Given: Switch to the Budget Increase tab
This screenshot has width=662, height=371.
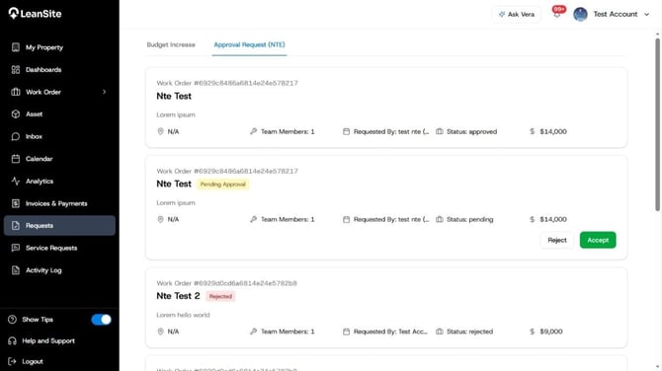Looking at the screenshot, I should tap(171, 44).
